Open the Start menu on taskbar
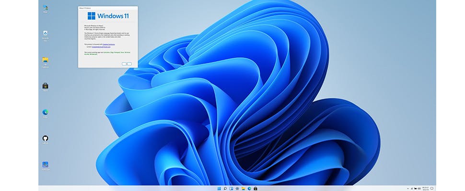 (x=219, y=188)
